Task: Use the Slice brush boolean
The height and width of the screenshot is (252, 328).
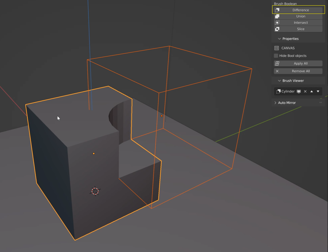Action: pyautogui.click(x=298, y=29)
